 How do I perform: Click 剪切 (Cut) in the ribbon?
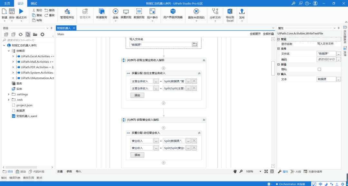(x=37, y=10)
